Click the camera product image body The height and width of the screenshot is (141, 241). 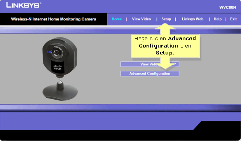pos(60,56)
